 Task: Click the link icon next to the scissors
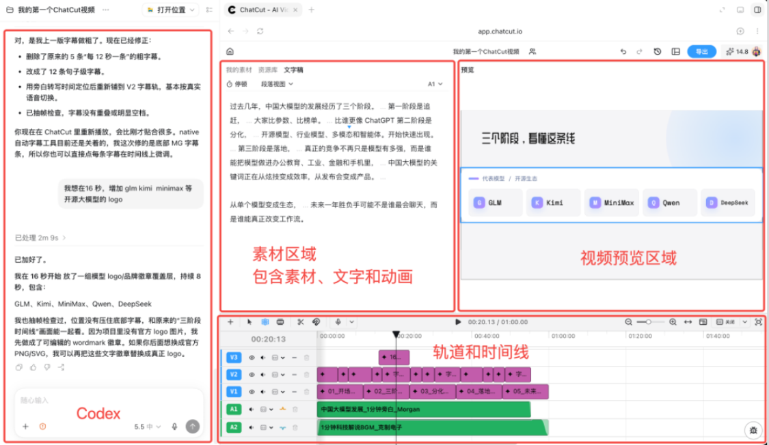pos(316,322)
